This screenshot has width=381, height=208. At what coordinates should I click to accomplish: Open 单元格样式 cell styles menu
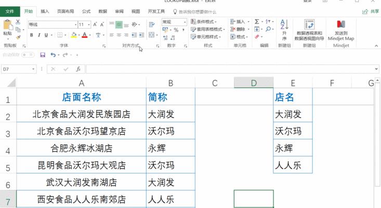click(206, 37)
